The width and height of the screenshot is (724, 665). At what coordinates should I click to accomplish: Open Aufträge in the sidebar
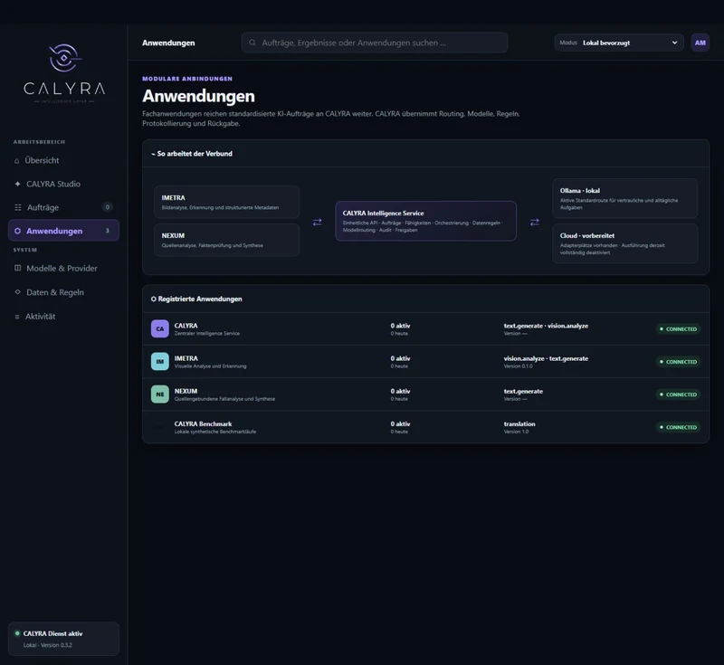coord(63,207)
